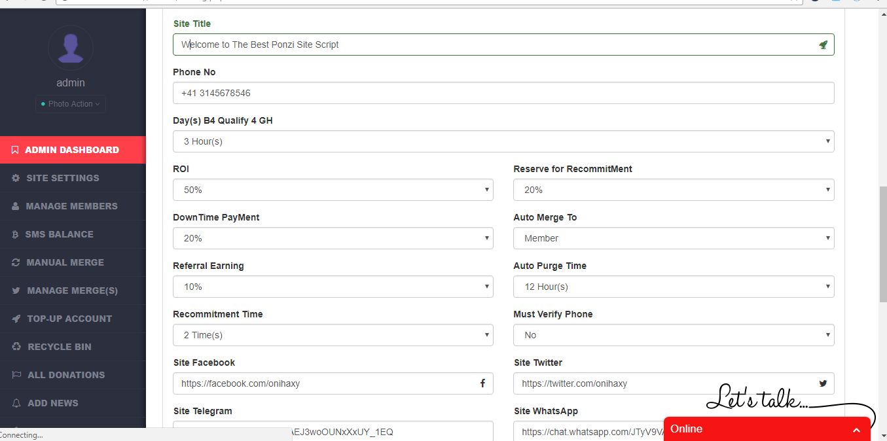The width and height of the screenshot is (887, 441).
Task: Click the paper plane icon beside Top-Up Account
Action: (15, 319)
